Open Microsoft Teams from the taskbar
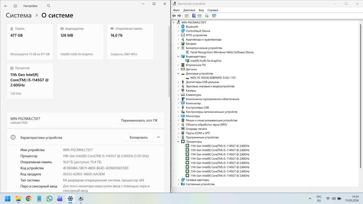The image size is (363, 204). [x=60, y=199]
